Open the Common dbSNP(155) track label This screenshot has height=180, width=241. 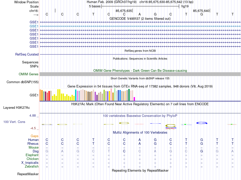coord(23,82)
